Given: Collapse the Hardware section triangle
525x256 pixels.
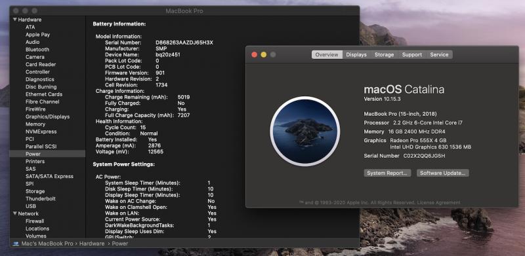Looking at the screenshot, I should point(15,20).
